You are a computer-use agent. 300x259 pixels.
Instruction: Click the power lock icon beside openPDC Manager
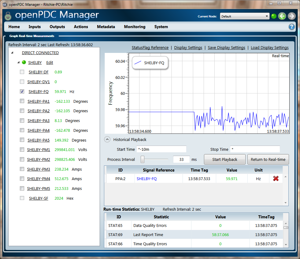tap(8, 16)
